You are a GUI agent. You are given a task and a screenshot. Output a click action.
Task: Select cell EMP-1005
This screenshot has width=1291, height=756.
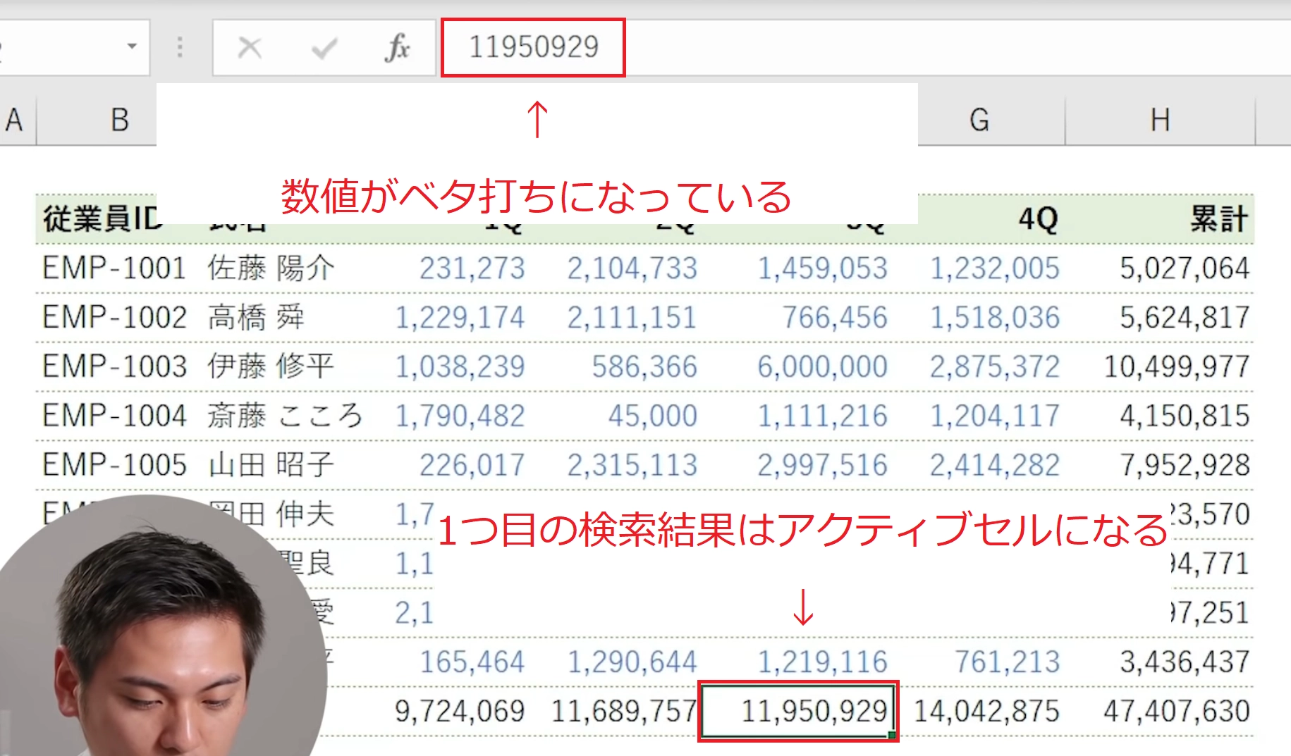114,465
